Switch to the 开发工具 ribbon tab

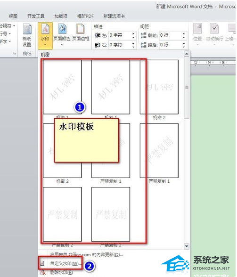click(36, 16)
